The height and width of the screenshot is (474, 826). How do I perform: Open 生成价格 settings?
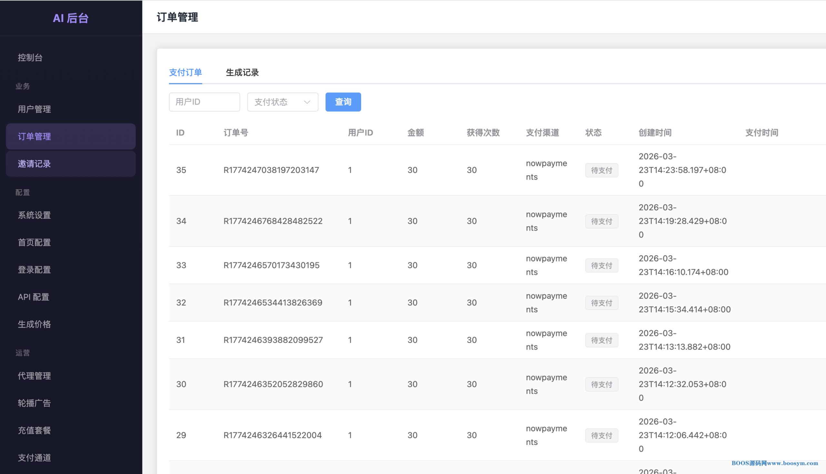pyautogui.click(x=34, y=324)
